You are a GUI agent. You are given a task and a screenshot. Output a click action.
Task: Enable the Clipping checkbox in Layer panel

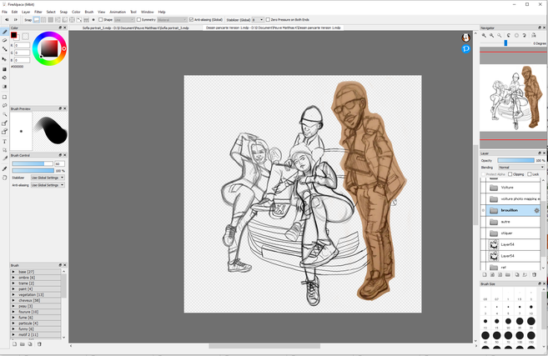510,174
